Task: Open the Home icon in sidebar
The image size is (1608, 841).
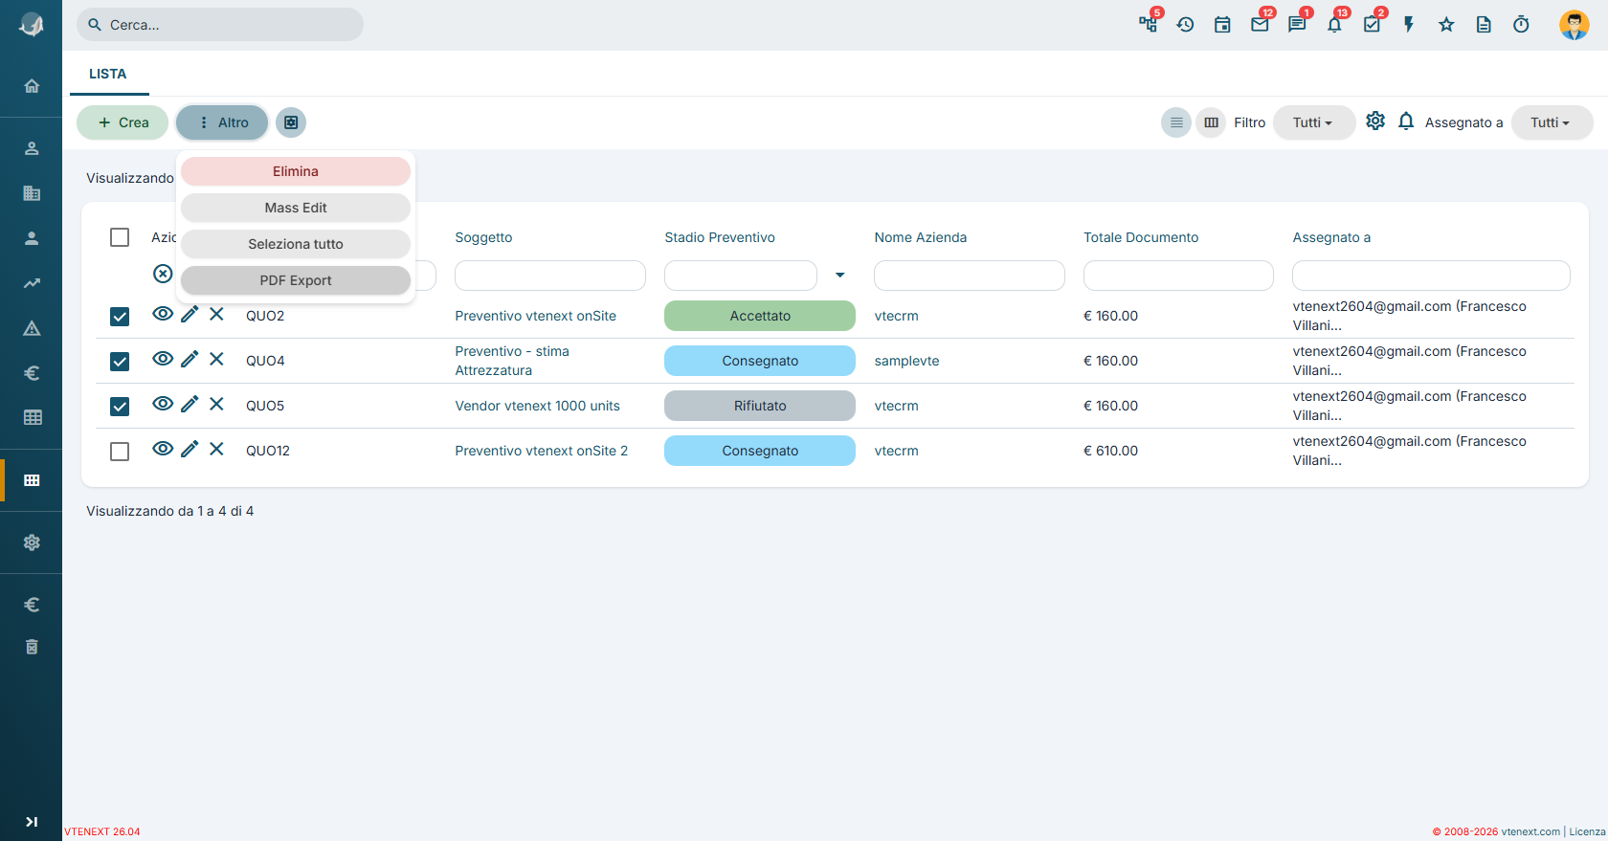Action: [32, 86]
